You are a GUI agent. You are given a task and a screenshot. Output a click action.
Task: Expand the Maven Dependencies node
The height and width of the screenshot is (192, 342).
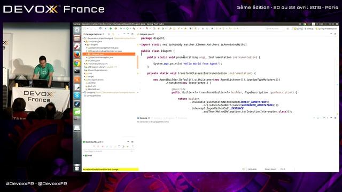[84, 70]
